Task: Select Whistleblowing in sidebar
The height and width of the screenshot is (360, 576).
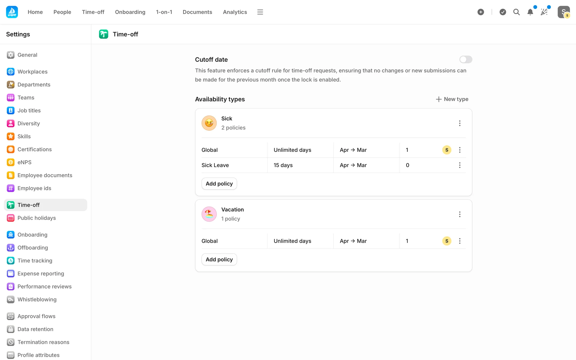Action: click(x=37, y=299)
